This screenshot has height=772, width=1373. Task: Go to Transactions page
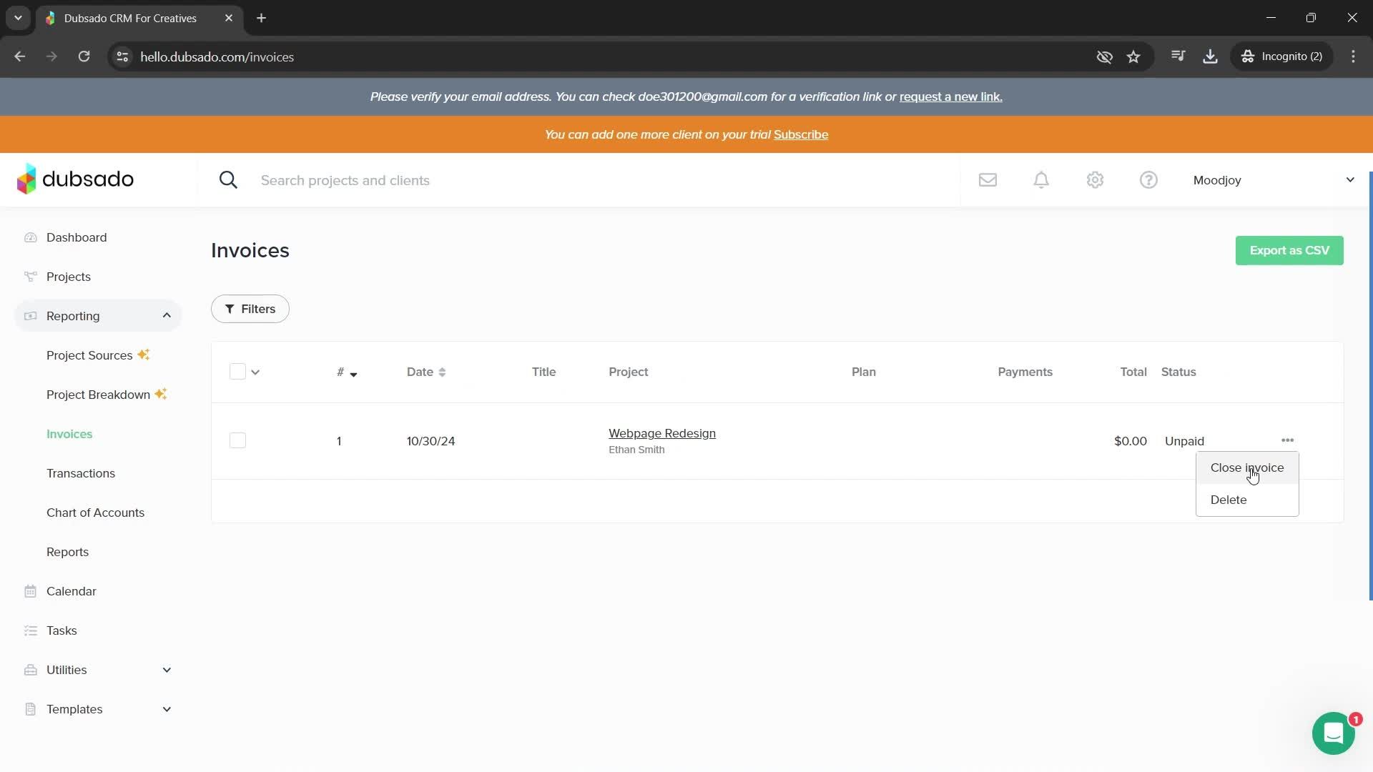81,473
